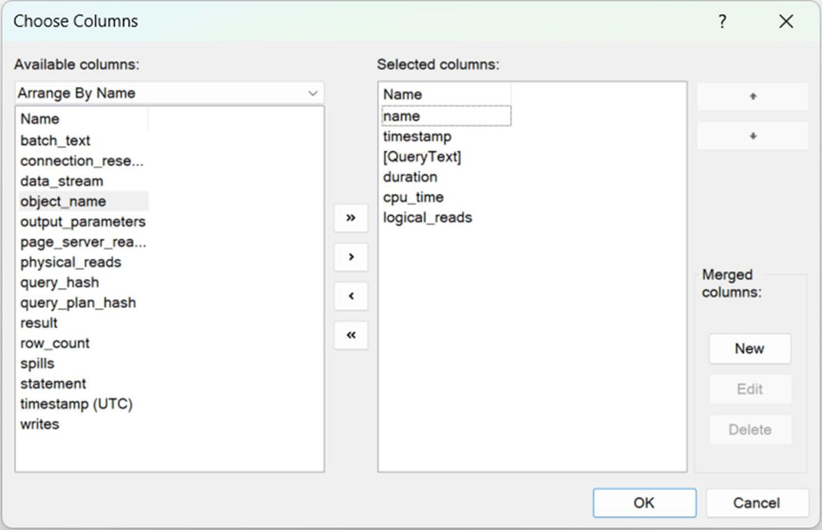Move selected column up with the up arrow

753,96
